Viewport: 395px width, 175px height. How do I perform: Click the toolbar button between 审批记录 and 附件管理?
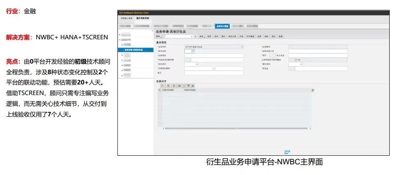coord(241,36)
